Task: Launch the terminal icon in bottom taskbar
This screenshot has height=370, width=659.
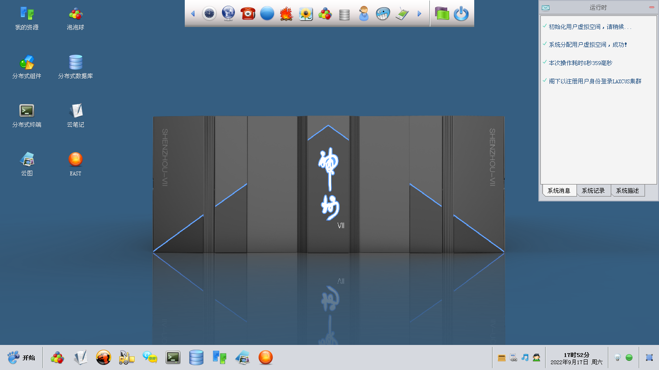Action: pyautogui.click(x=173, y=357)
